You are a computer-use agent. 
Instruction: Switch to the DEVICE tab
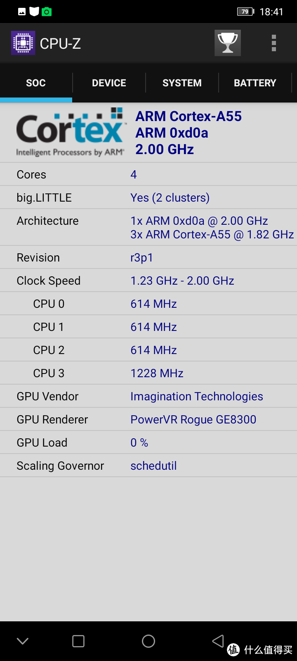[x=109, y=83]
